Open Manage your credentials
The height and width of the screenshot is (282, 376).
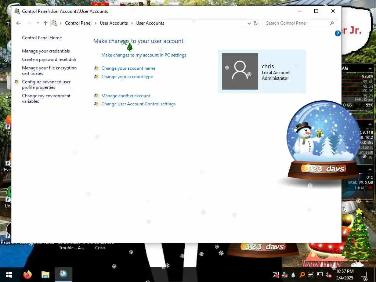46,51
